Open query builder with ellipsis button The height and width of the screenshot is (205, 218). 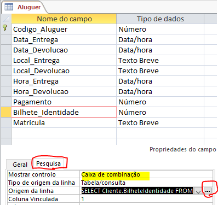[x=208, y=191]
